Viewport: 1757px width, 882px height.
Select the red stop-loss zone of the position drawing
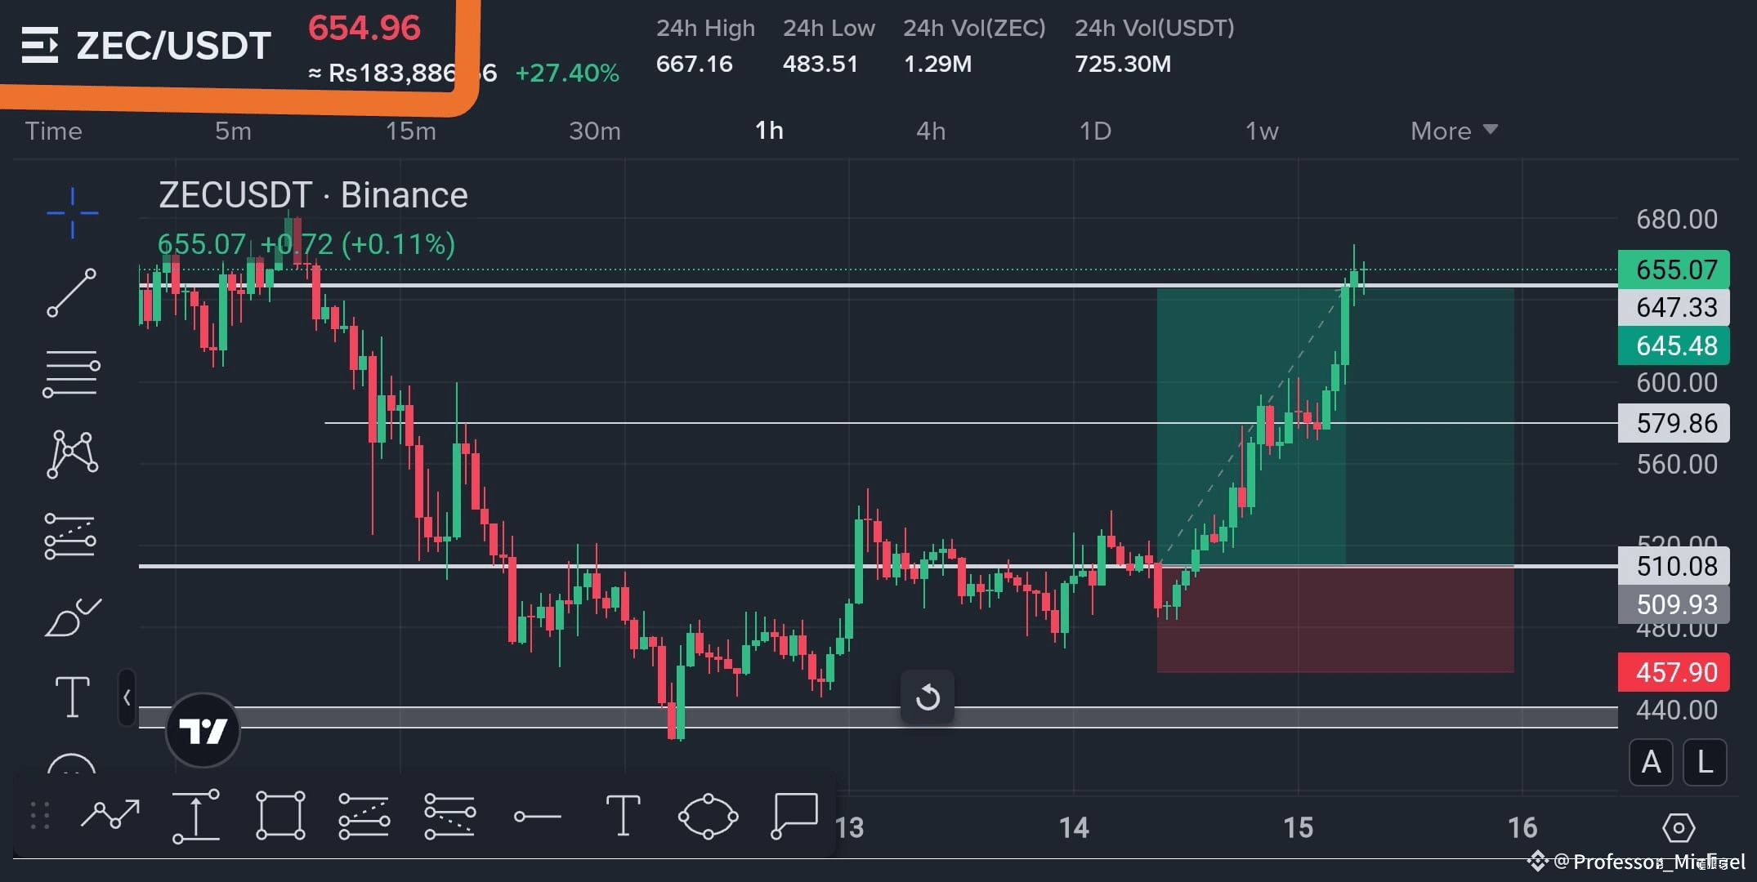pyautogui.click(x=1335, y=620)
